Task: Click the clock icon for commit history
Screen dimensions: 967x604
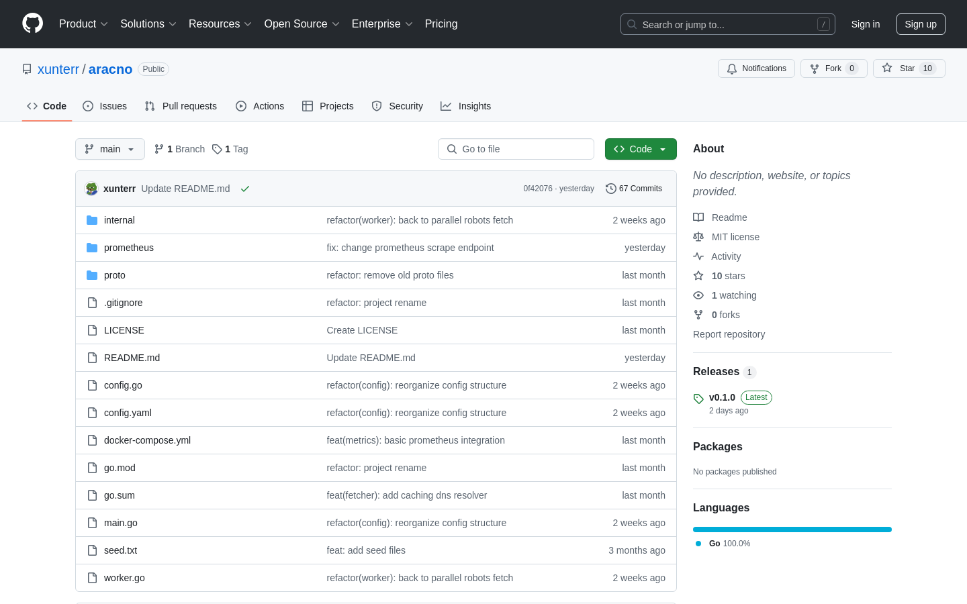Action: click(610, 189)
